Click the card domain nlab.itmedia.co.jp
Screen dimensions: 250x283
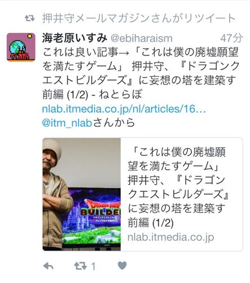click(171, 237)
